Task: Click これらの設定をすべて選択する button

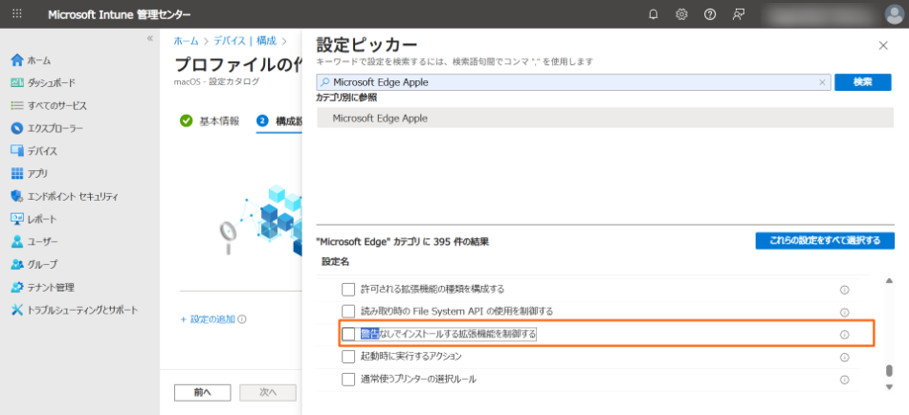Action: pos(824,240)
